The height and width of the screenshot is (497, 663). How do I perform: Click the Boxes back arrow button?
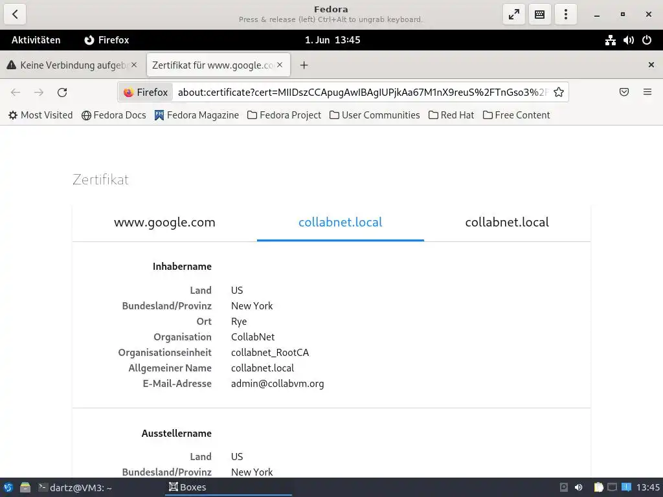pos(15,14)
